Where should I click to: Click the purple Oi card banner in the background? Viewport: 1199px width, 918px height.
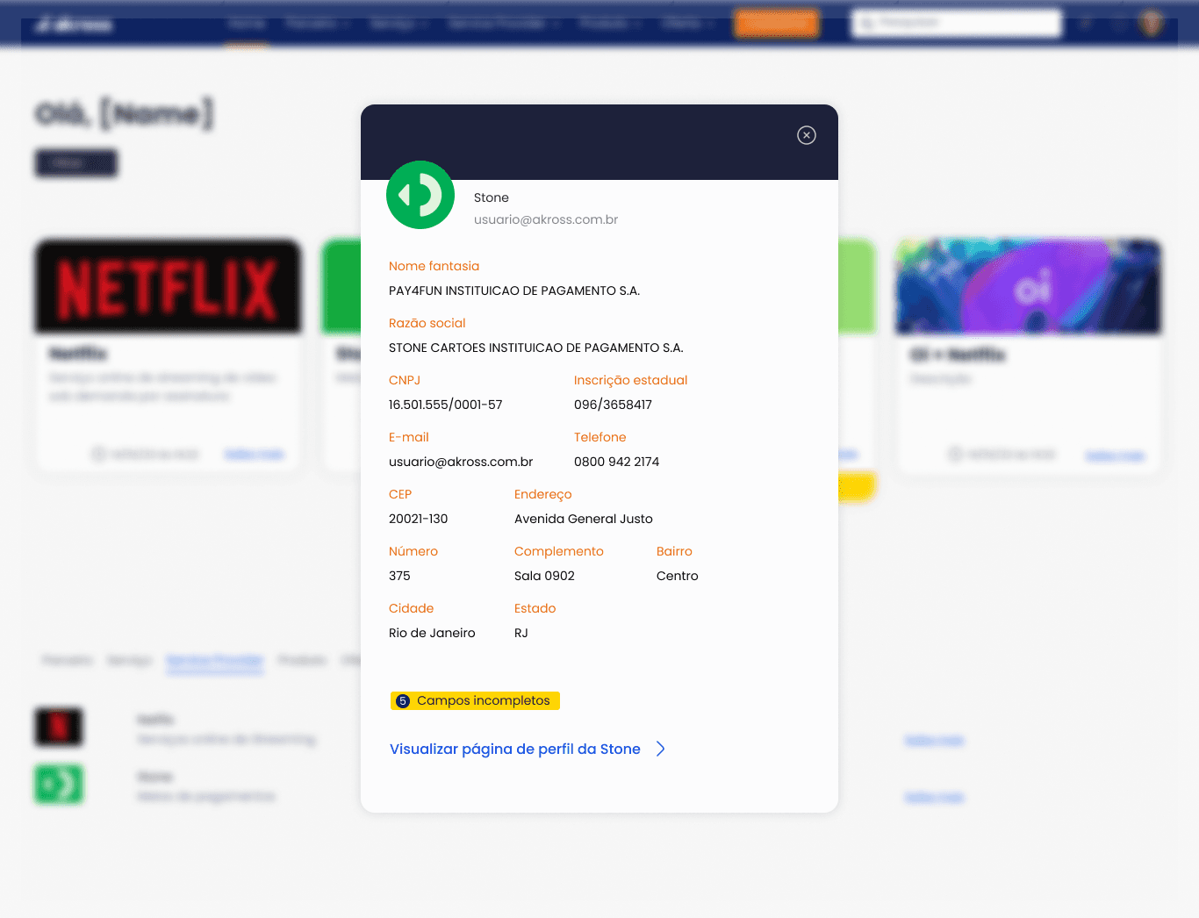[1028, 287]
